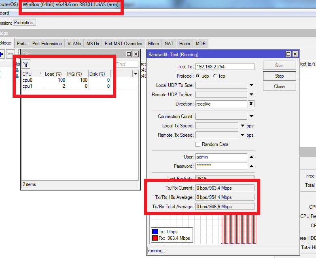Click the Remote Tx Speed field
This screenshot has height=258, width=316.
(216, 135)
